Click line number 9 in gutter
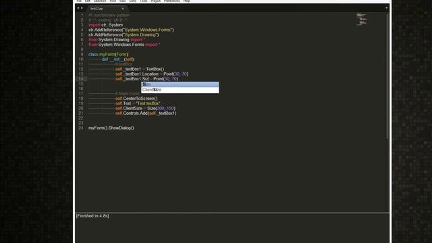The width and height of the screenshot is (432, 243). [82, 54]
